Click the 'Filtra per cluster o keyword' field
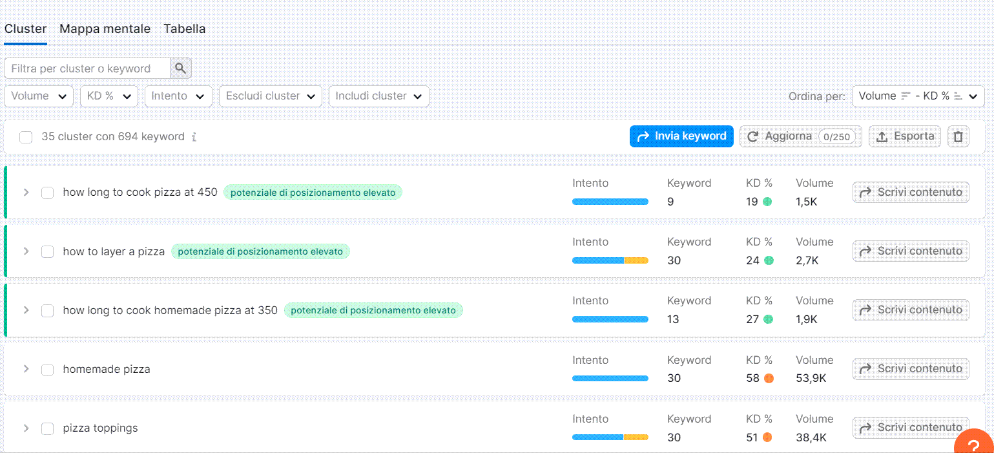The image size is (994, 453). 87,68
